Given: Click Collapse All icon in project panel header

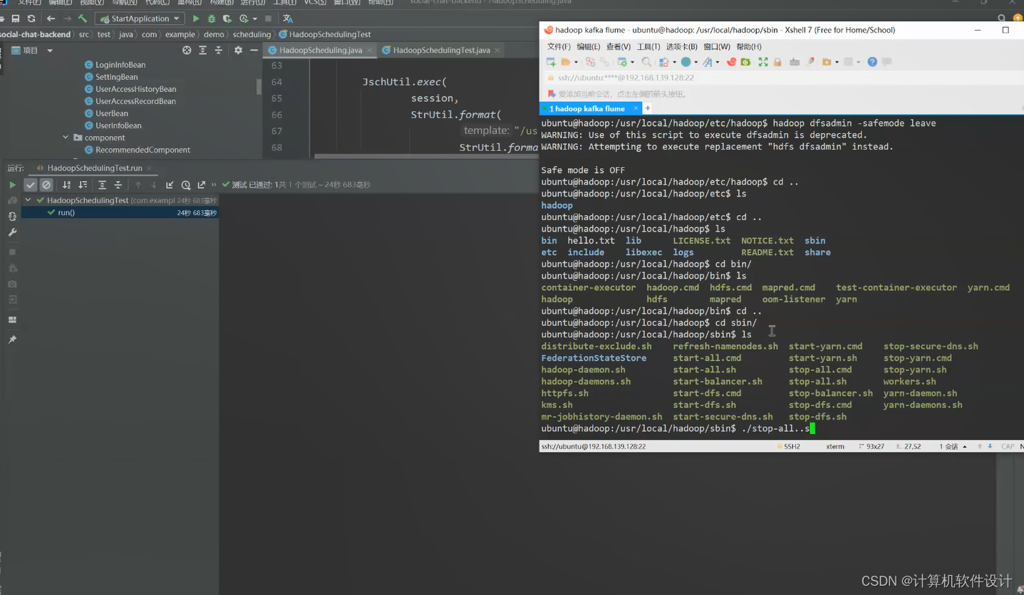Looking at the screenshot, I should (219, 51).
